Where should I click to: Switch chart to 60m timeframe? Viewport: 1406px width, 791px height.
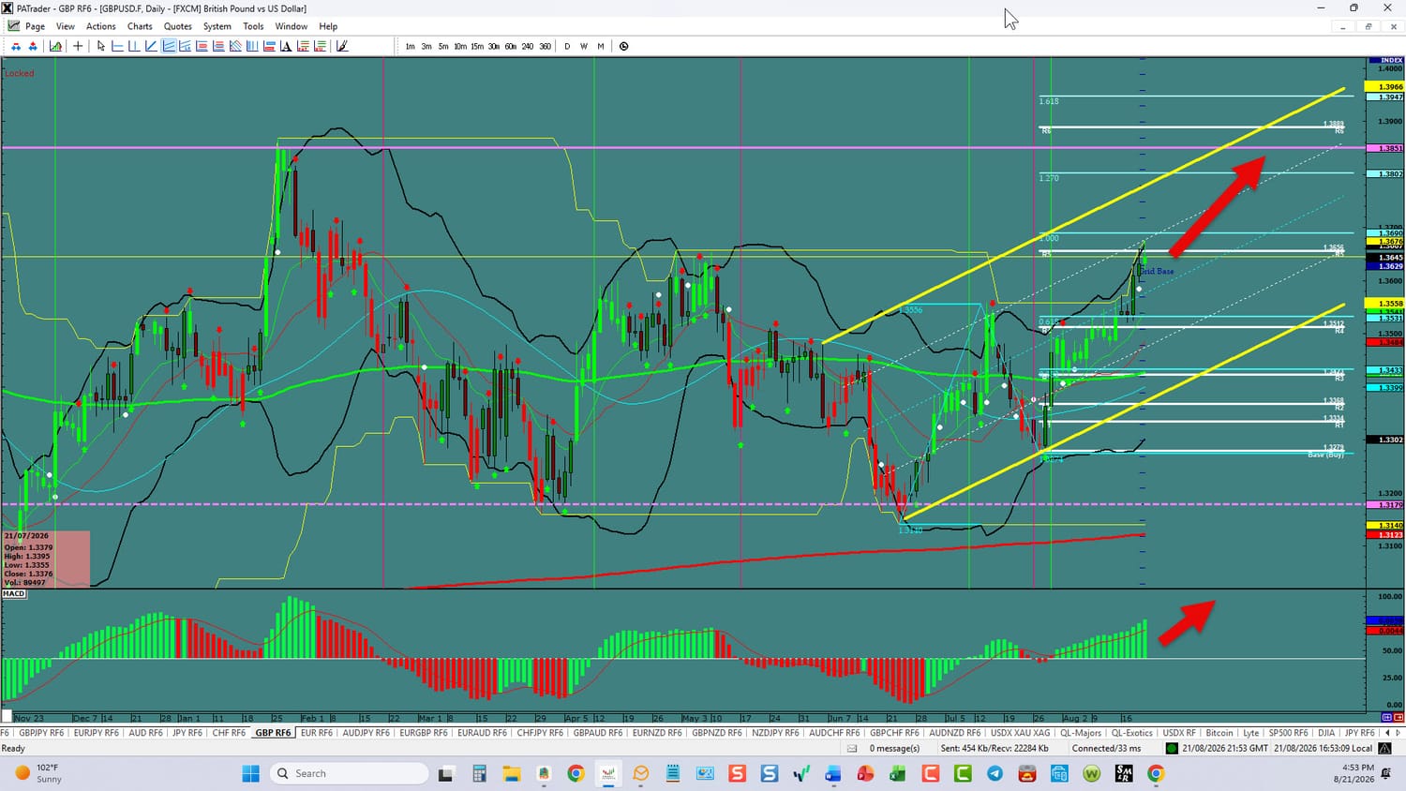(511, 46)
